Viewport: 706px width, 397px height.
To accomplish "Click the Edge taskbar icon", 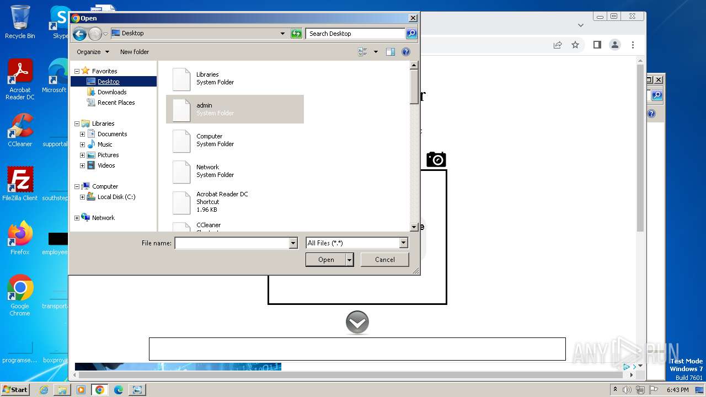I will (118, 390).
